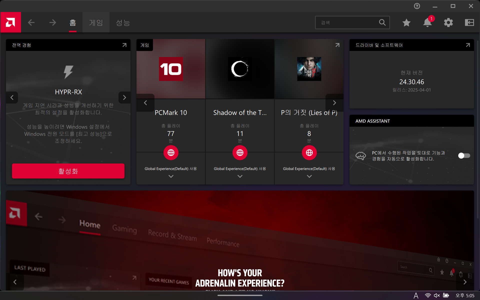Toggle the AMD Assistant switch

(464, 156)
